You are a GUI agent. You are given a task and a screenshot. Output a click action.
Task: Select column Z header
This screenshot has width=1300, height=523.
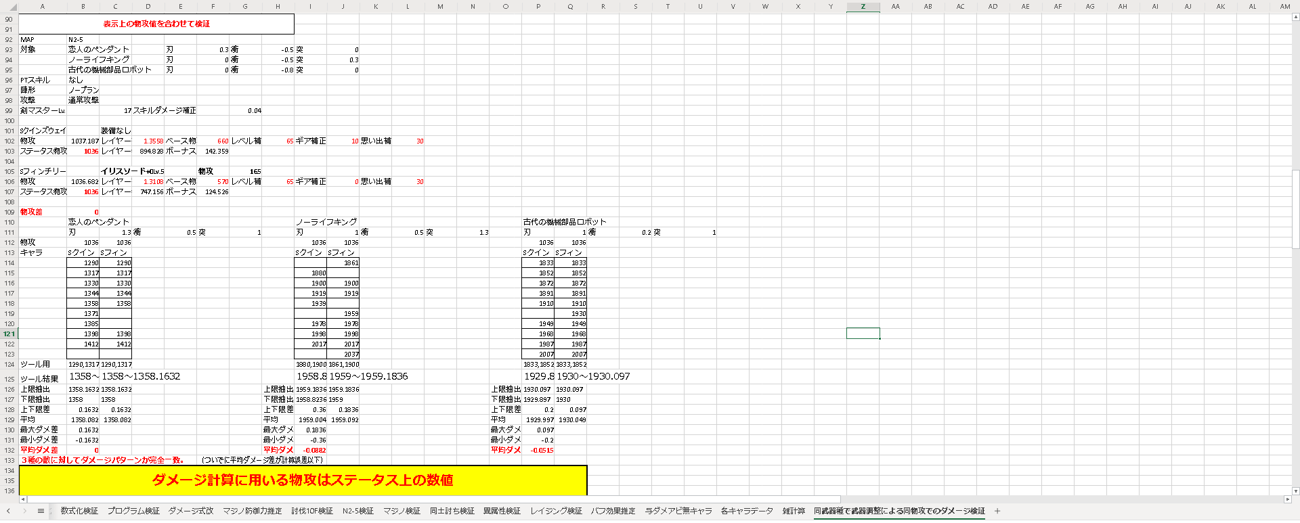863,7
